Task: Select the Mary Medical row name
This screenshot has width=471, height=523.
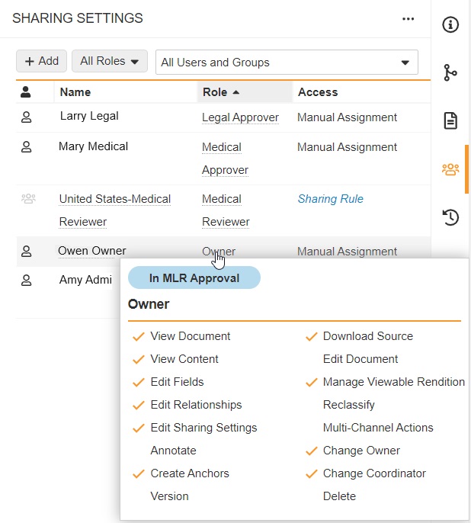Action: [93, 146]
